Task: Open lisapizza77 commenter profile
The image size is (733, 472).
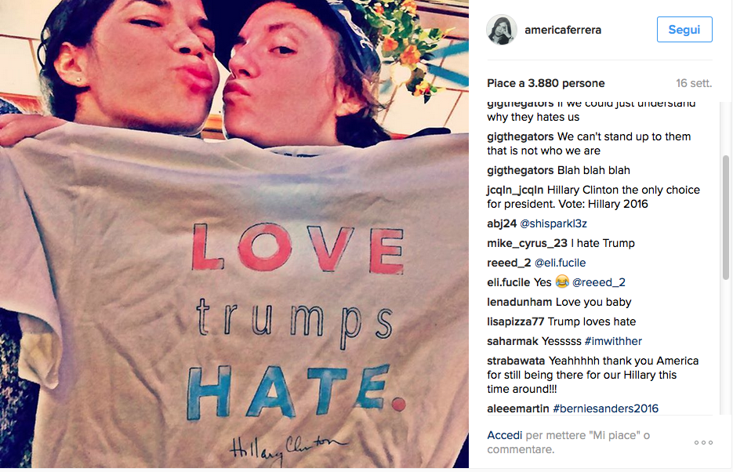Action: pyautogui.click(x=516, y=321)
